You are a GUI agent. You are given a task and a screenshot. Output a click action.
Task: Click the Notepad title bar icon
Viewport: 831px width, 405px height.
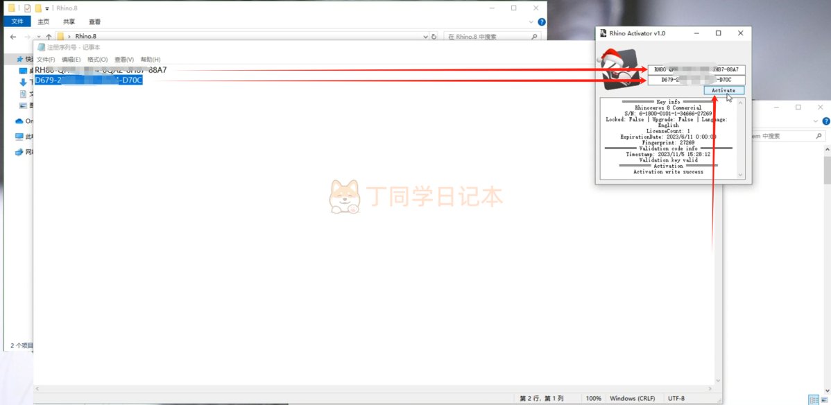pyautogui.click(x=42, y=47)
